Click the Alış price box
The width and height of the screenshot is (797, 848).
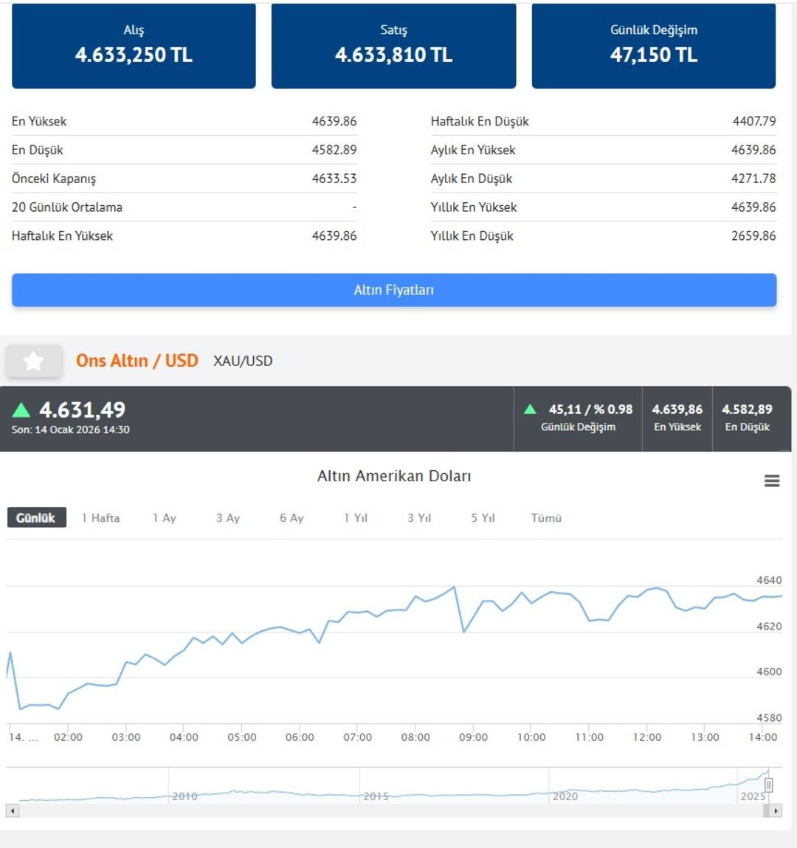click(134, 46)
